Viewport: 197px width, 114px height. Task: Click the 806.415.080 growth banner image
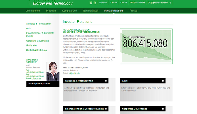click(146, 46)
